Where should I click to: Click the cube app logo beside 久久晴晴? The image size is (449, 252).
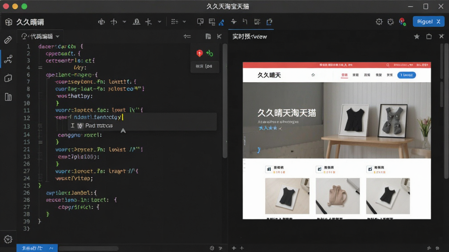[x=9, y=22]
